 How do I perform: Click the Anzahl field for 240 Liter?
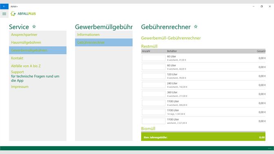click(154, 85)
